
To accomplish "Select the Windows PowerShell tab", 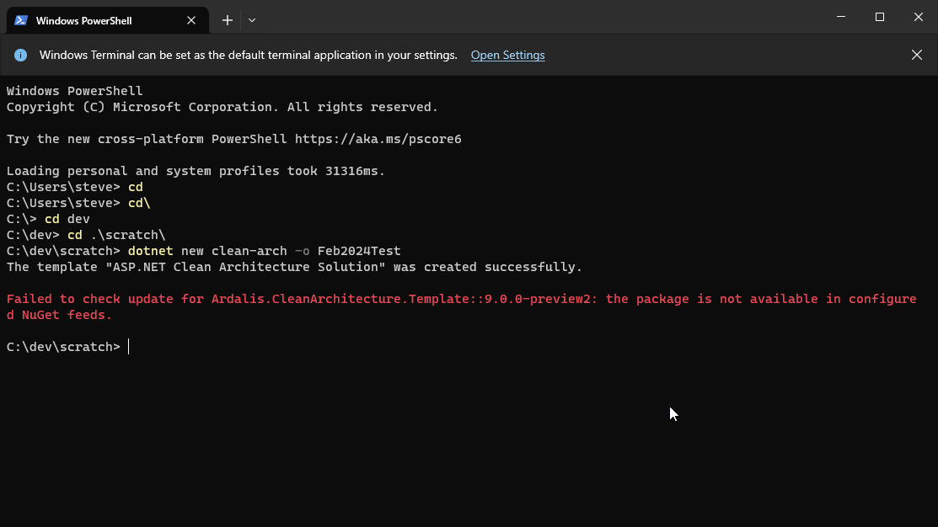I will click(x=108, y=20).
